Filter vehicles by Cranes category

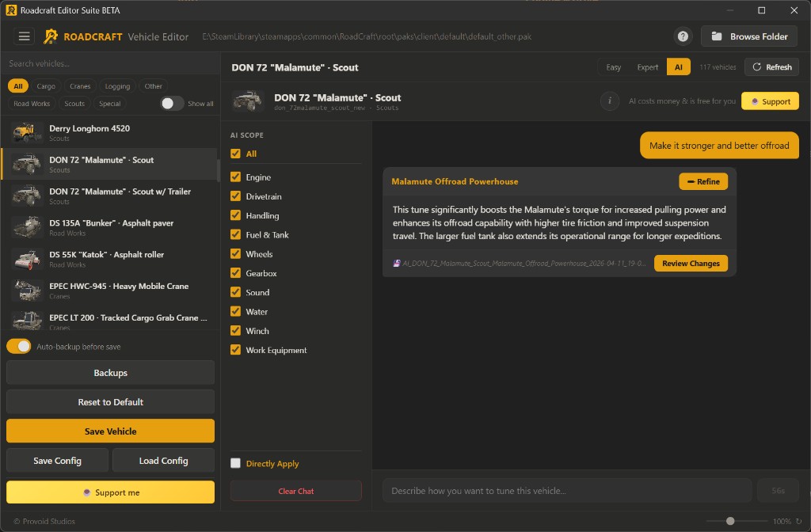[x=80, y=85]
